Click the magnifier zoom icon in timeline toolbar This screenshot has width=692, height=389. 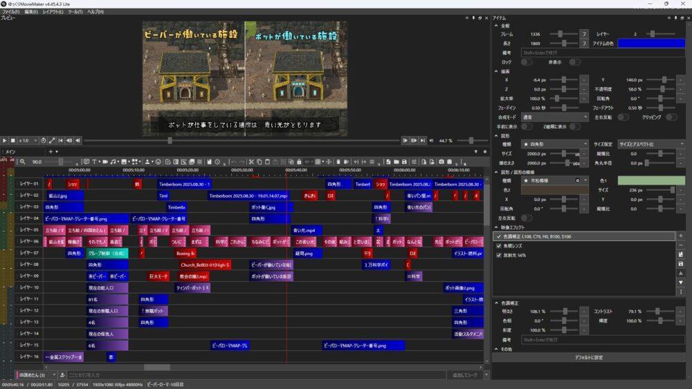click(23, 162)
